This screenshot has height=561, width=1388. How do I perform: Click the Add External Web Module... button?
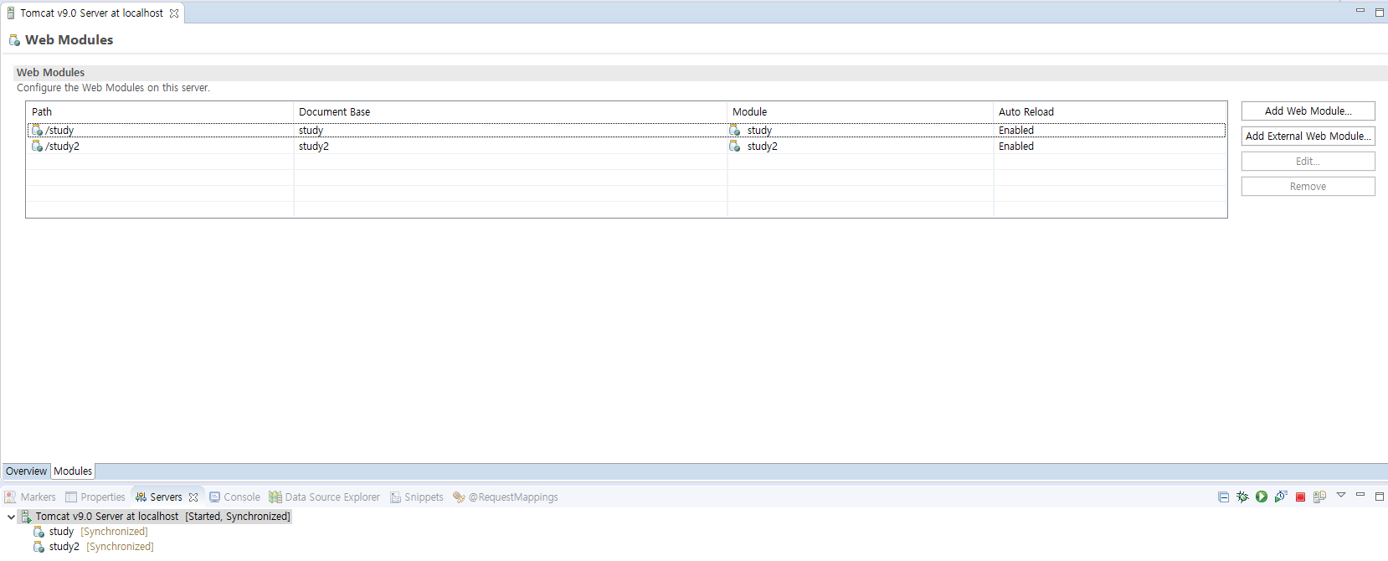1308,136
